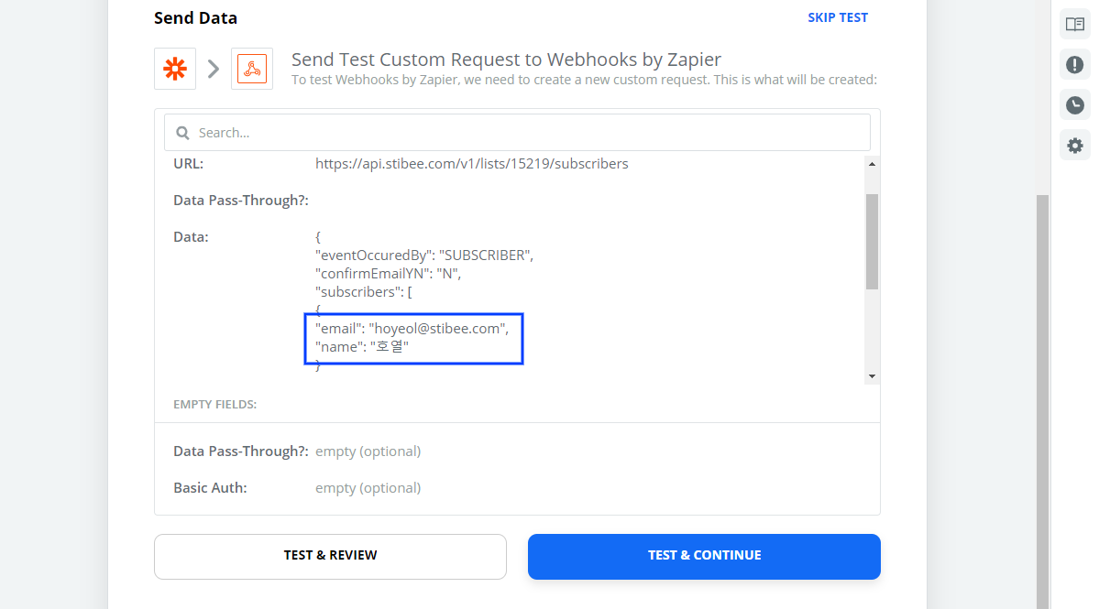Image resolution: width=1099 pixels, height=609 pixels.
Task: Open the task history clock icon
Action: 1074,105
